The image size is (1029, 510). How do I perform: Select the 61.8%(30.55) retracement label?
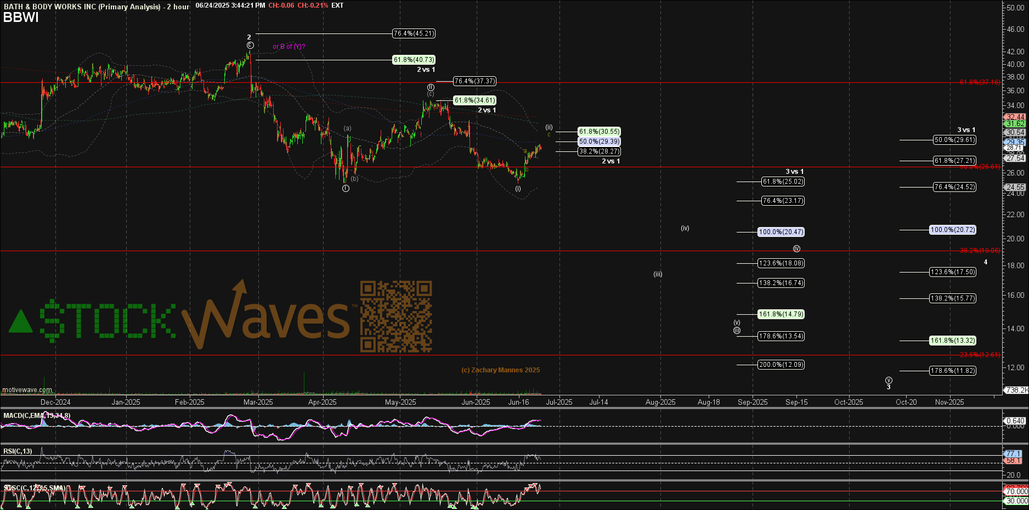(600, 132)
